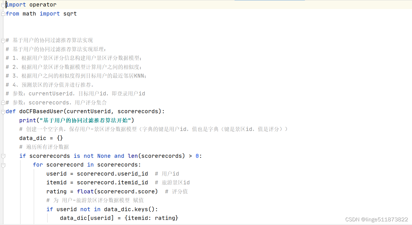
Task: Click comment line '# 3、...最近邻居KNN;'
Action: (x=76, y=76)
